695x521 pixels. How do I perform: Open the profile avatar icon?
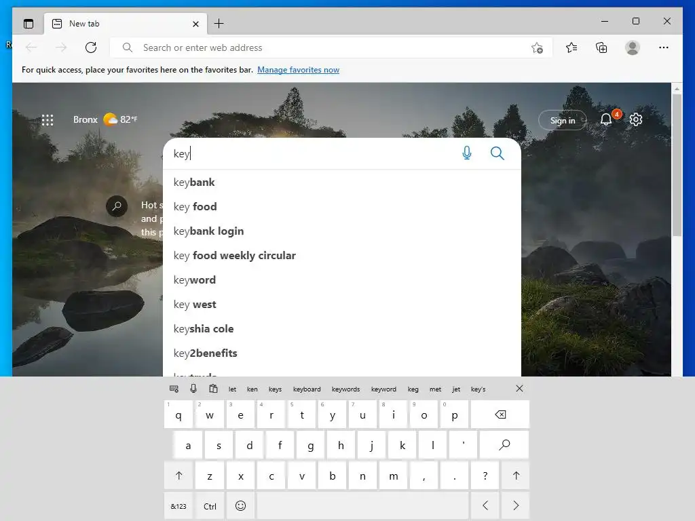632,47
